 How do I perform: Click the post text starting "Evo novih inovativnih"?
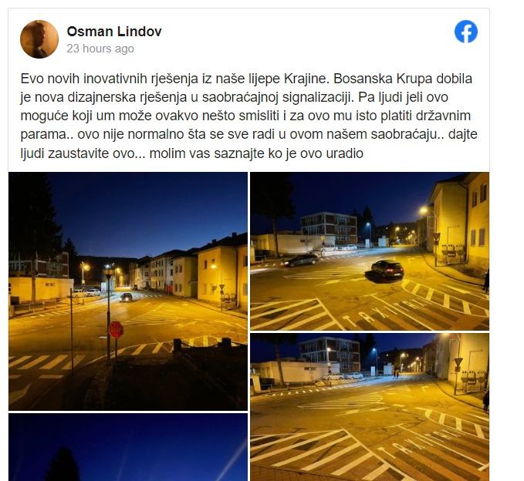[248, 116]
